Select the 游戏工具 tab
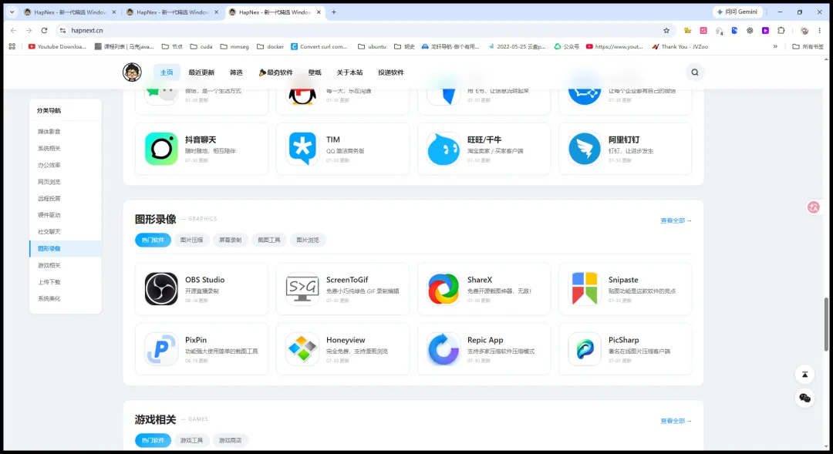Viewport: 833px width, 454px height. 192,440
